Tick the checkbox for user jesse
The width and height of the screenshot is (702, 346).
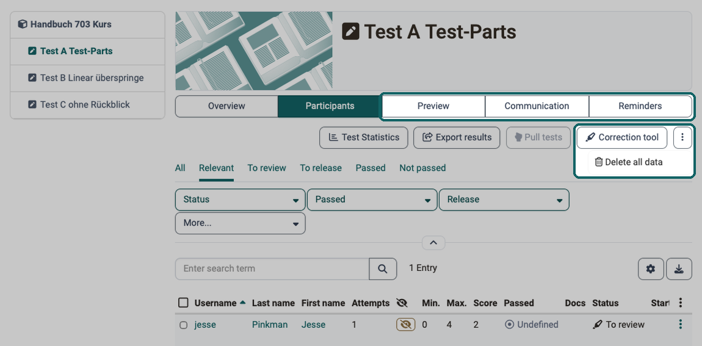tap(183, 325)
